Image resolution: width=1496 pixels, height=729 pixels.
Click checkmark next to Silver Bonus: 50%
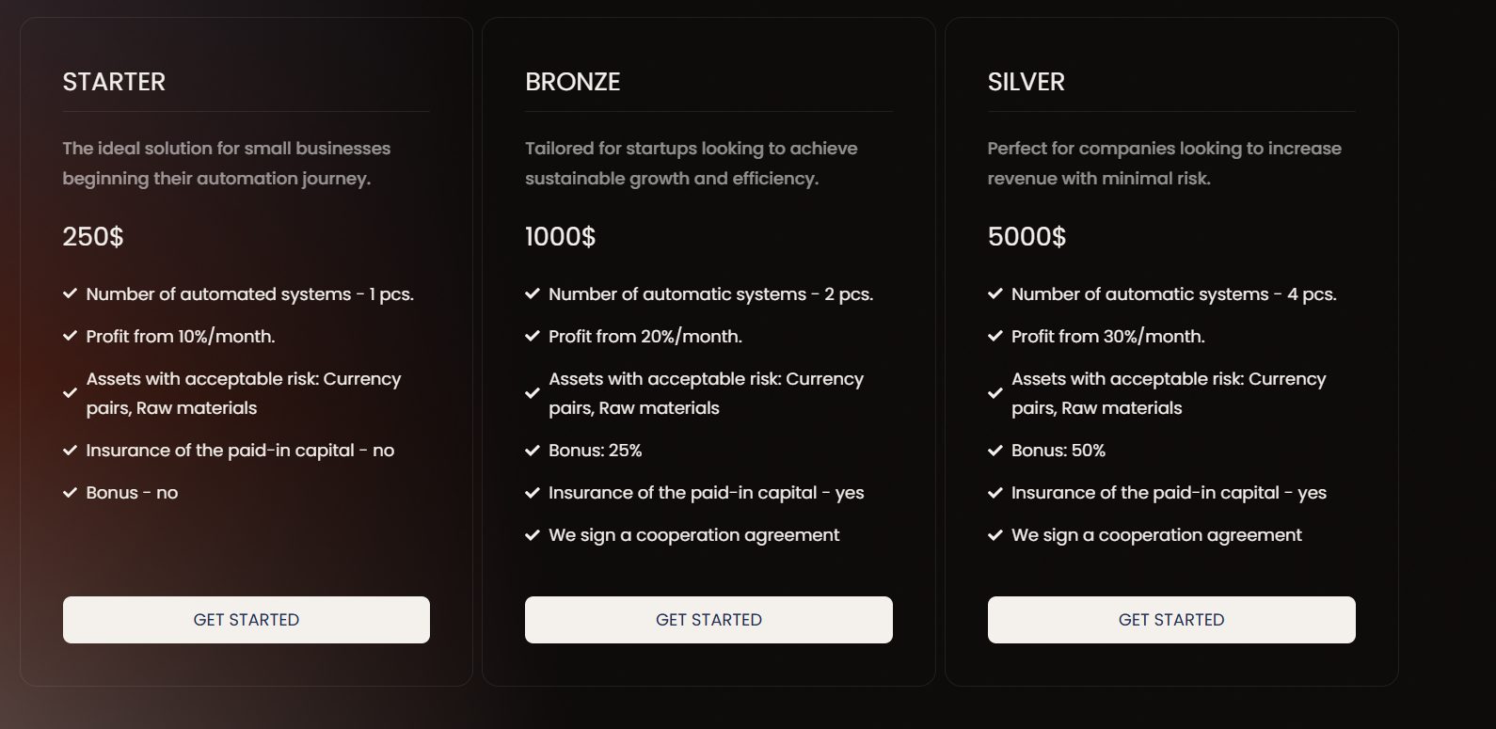click(995, 450)
